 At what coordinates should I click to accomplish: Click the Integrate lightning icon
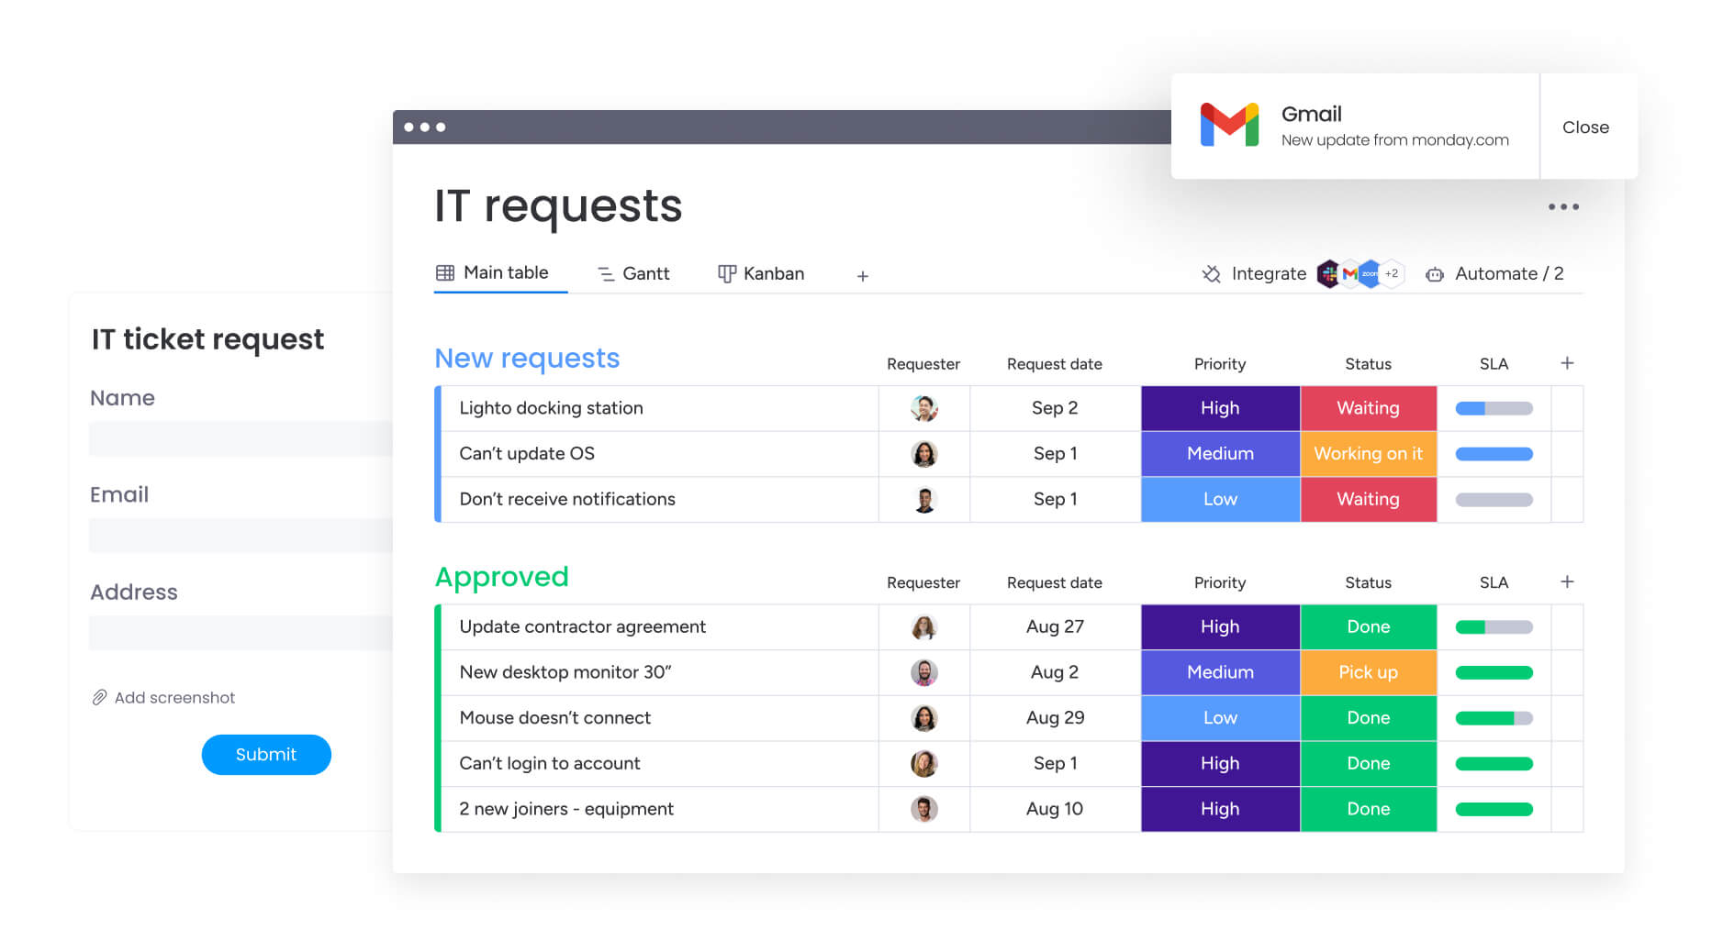(x=1213, y=273)
